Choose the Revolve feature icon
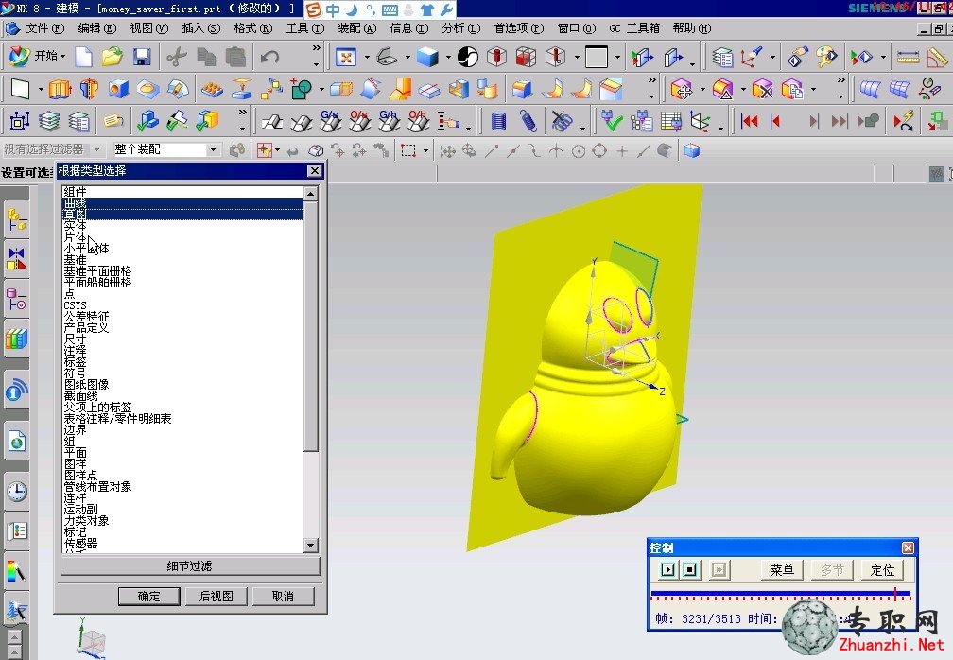The image size is (953, 660). [89, 89]
